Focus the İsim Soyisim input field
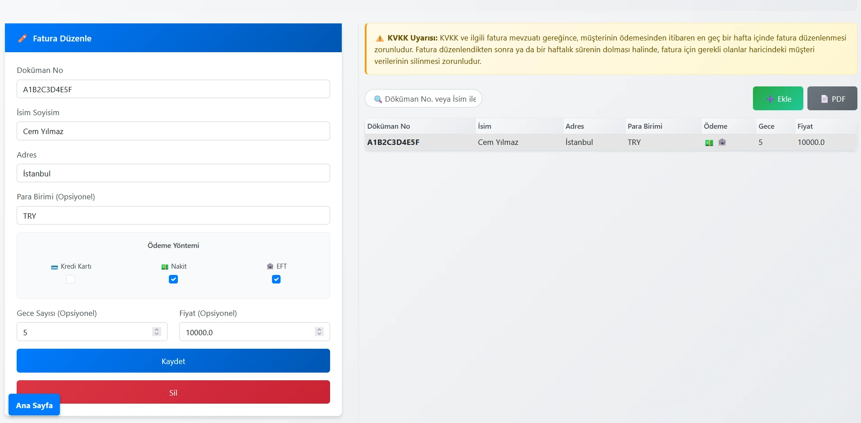Screen dimensions: 861x423 tap(173, 131)
